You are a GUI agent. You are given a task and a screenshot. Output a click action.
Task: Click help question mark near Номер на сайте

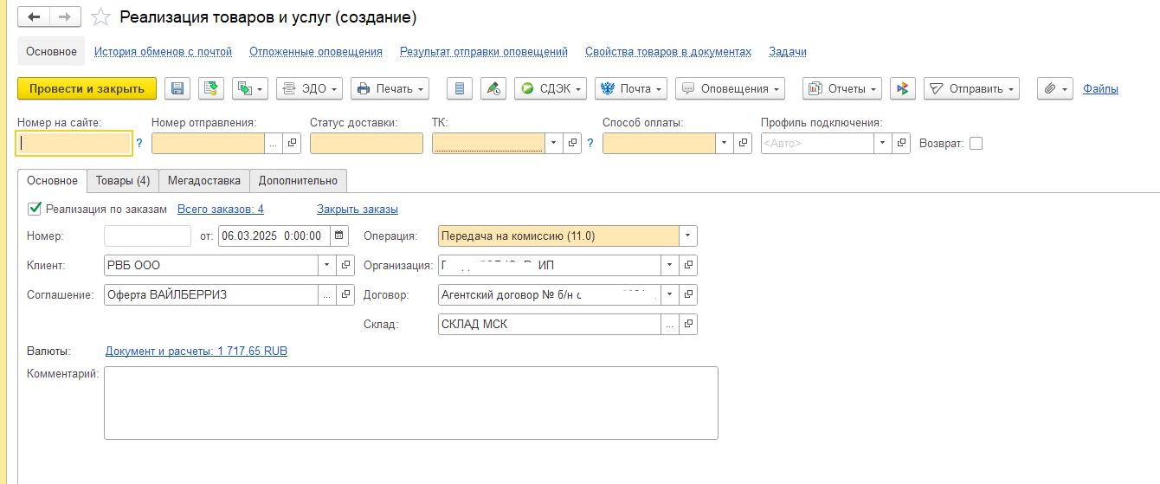click(139, 144)
